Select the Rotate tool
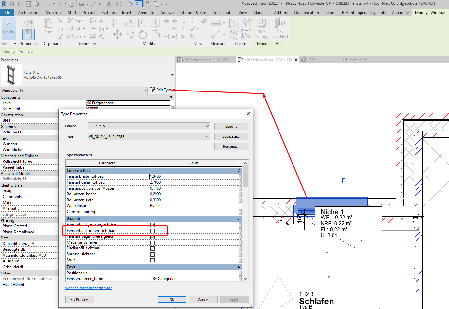This screenshot has height=309, width=449. click(143, 34)
